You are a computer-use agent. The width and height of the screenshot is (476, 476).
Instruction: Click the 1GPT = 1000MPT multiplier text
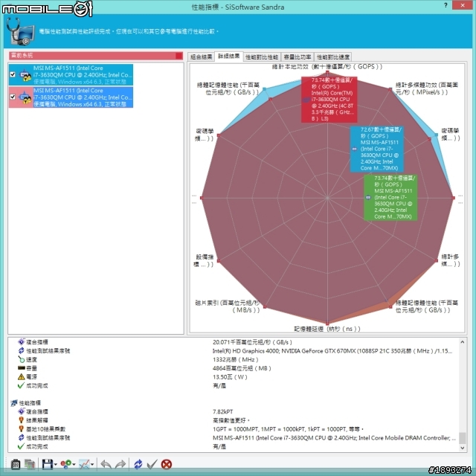point(288,429)
